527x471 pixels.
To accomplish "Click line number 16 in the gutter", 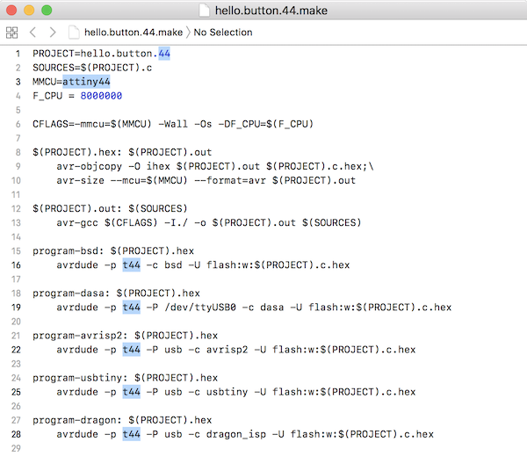I will click(x=16, y=265).
